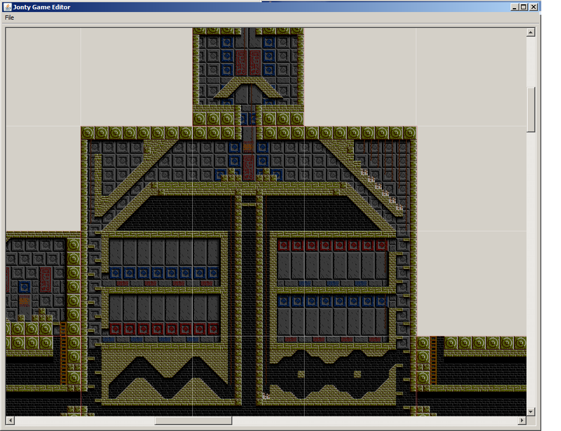This screenshot has height=431, width=561.
Task: Open the File menu
Action: tap(9, 18)
